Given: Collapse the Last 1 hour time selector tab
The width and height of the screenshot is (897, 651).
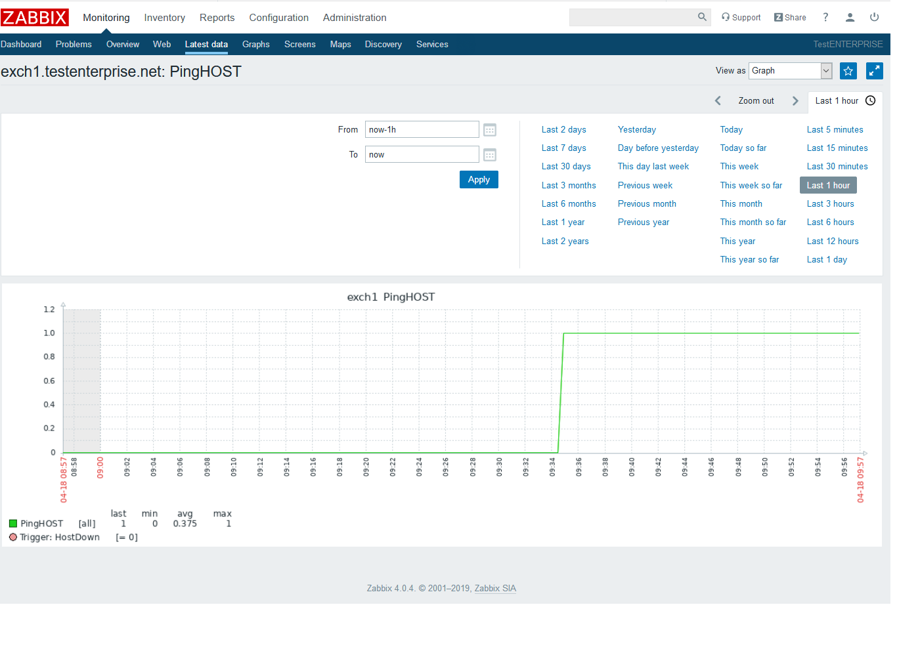Looking at the screenshot, I should point(844,101).
